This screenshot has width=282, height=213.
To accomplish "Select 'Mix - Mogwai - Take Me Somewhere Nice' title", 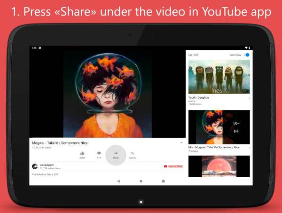I will pos(214,147).
